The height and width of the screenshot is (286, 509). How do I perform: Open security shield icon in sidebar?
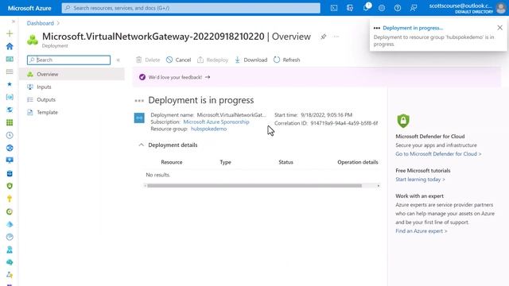click(10, 186)
